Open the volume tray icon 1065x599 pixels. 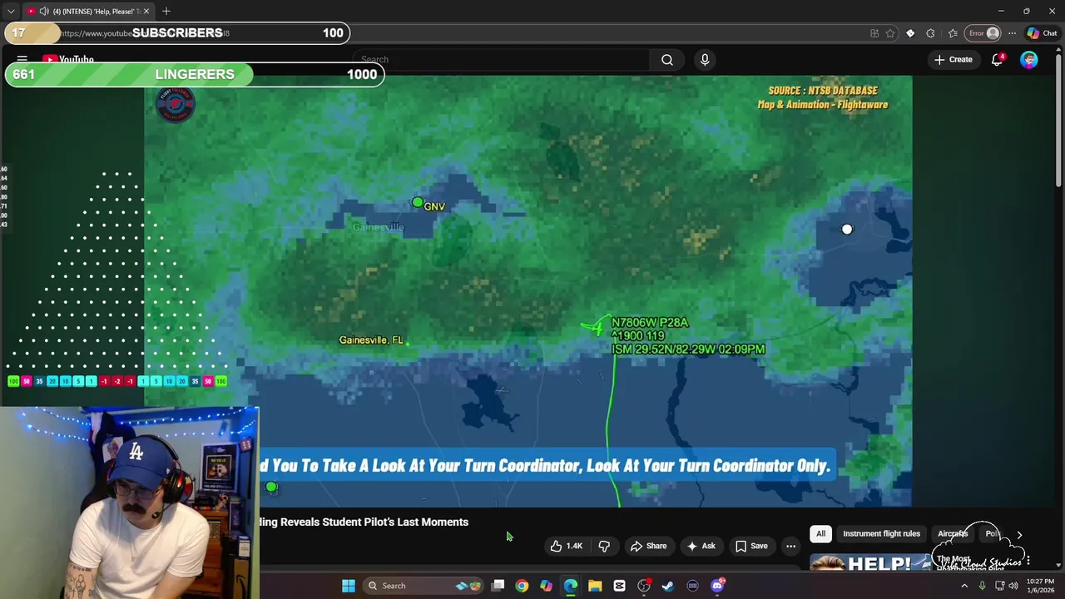[1013, 586]
